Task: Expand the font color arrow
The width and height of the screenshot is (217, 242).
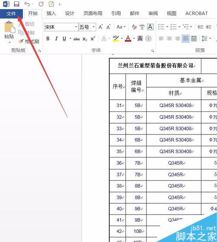Action: 134,39
